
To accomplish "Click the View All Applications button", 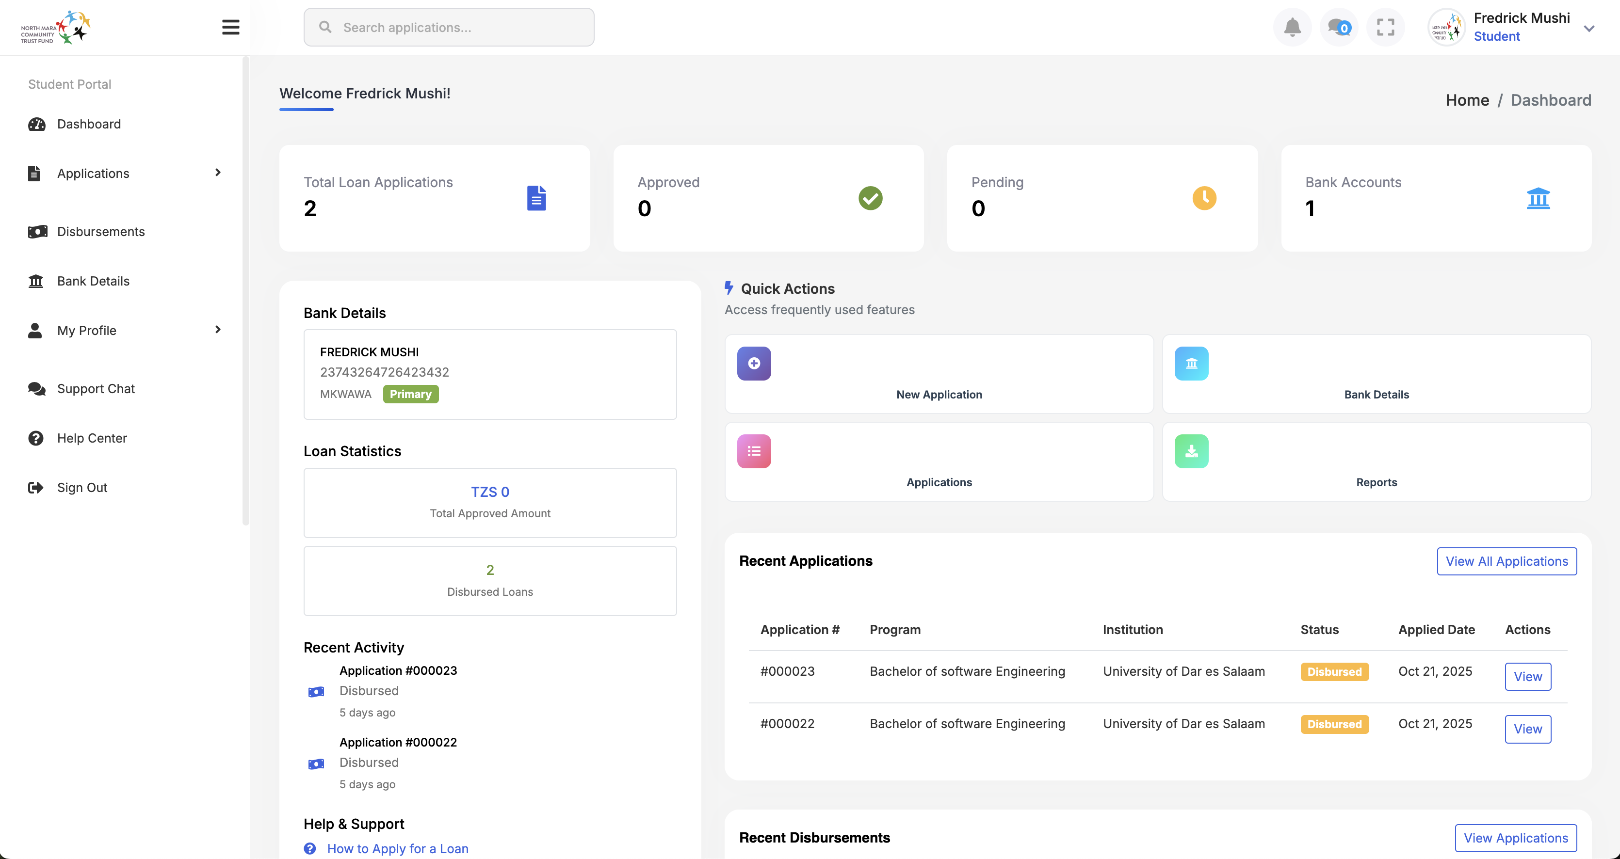I will [1506, 561].
